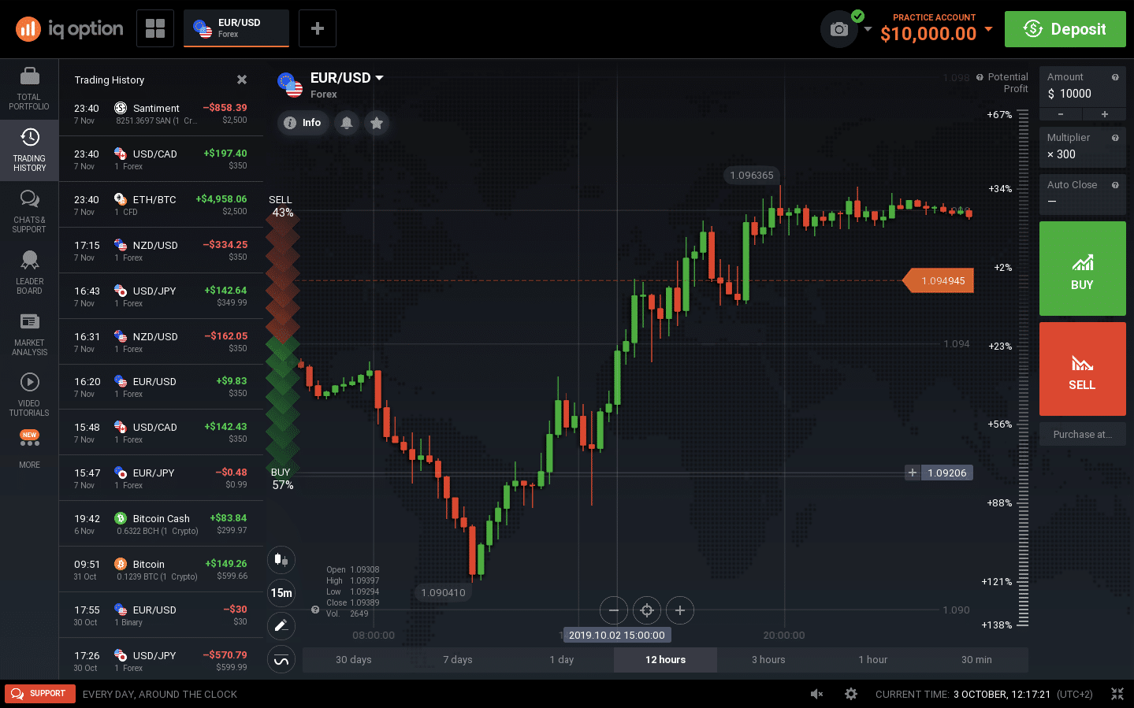Click the green BUY button
This screenshot has width=1134, height=708.
[1083, 269]
